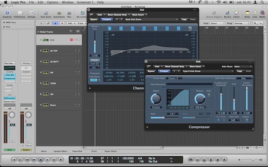
Task: Open the Options menu
Action: (52, 2)
